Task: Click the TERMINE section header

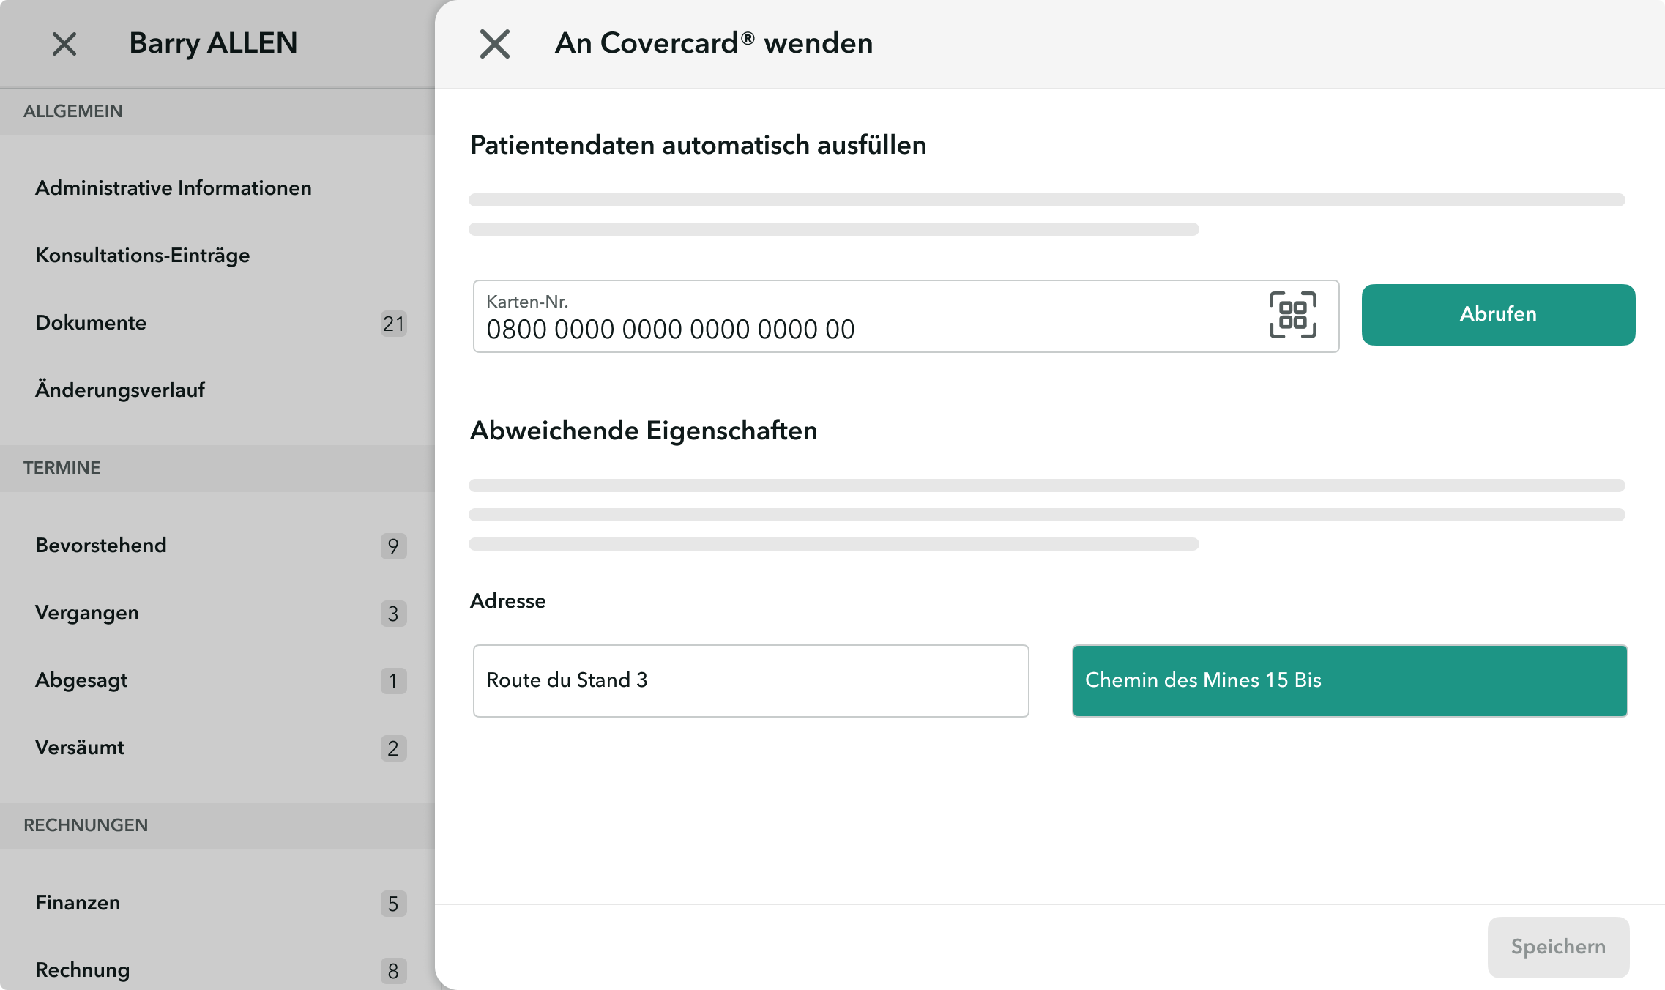Action: (x=62, y=467)
